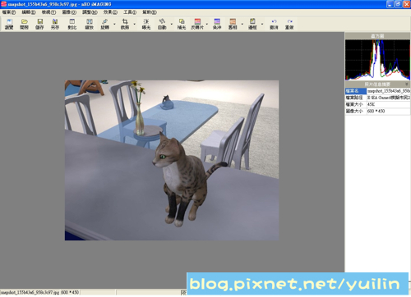Rotate image with the 旋轉 icon

[104, 24]
